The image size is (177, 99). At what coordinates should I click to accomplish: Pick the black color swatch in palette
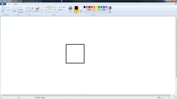click(x=85, y=7)
